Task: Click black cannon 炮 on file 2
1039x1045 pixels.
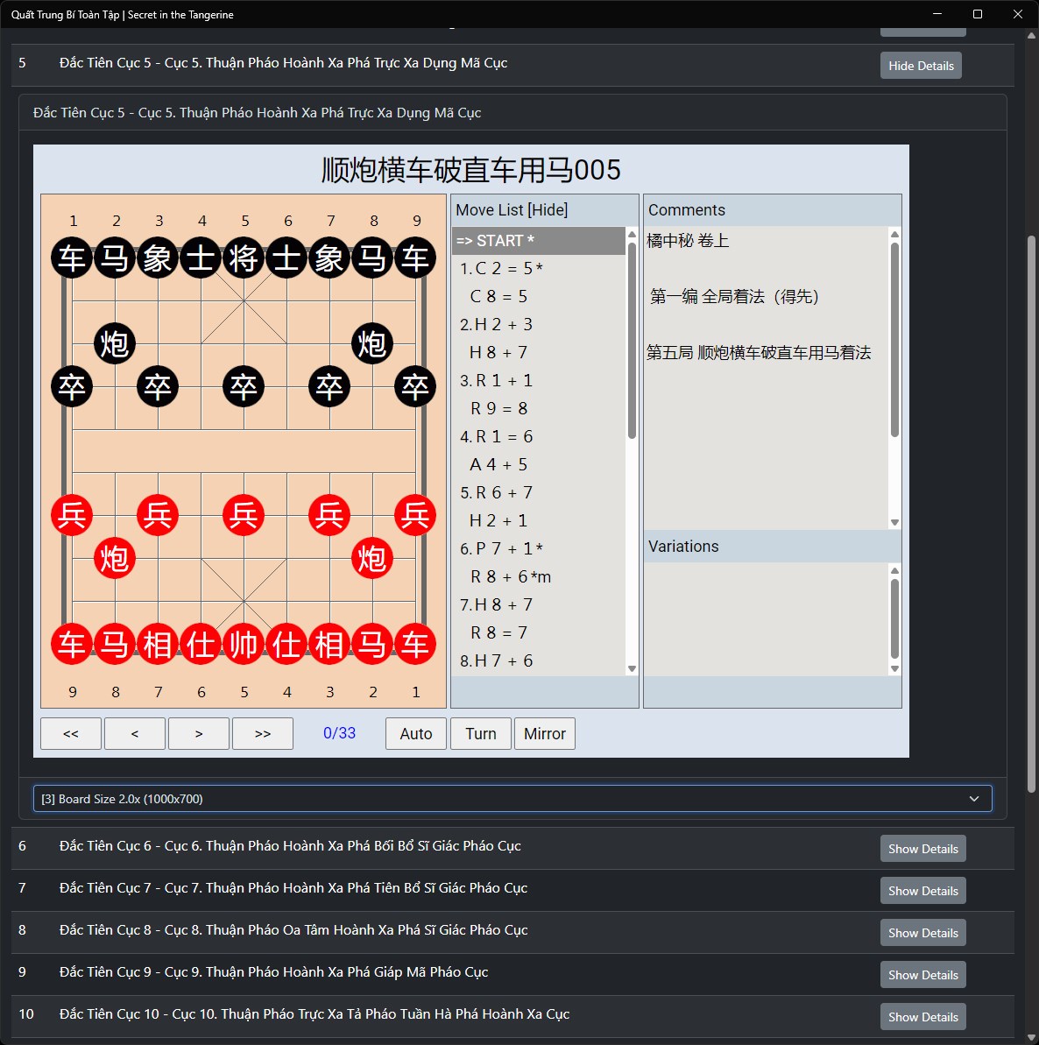Action: (x=116, y=343)
